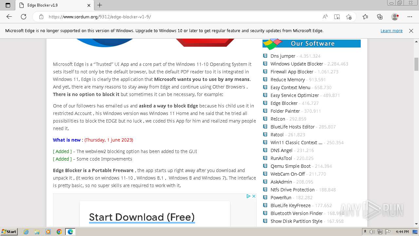Open Easy Service Optimizer link
The image size is (419, 236).
pos(295,95)
